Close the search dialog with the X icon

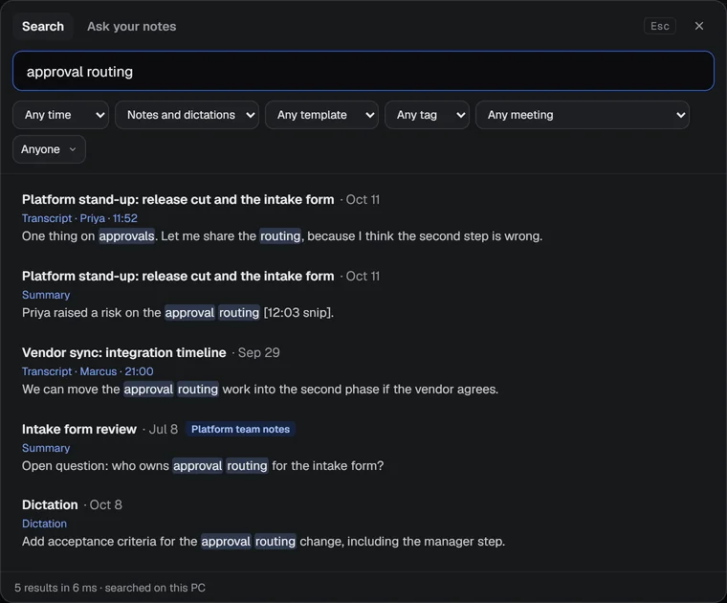click(x=698, y=26)
